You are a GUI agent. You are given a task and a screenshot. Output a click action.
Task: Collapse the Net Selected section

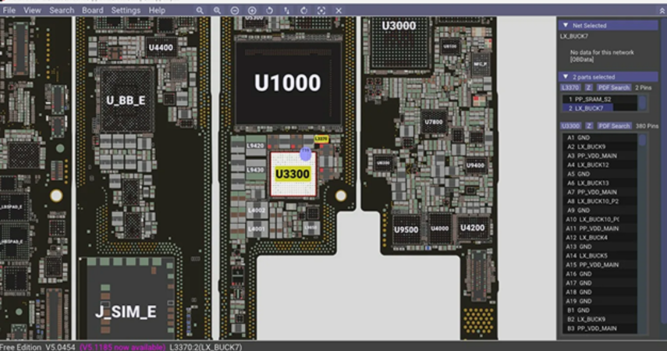(x=566, y=26)
